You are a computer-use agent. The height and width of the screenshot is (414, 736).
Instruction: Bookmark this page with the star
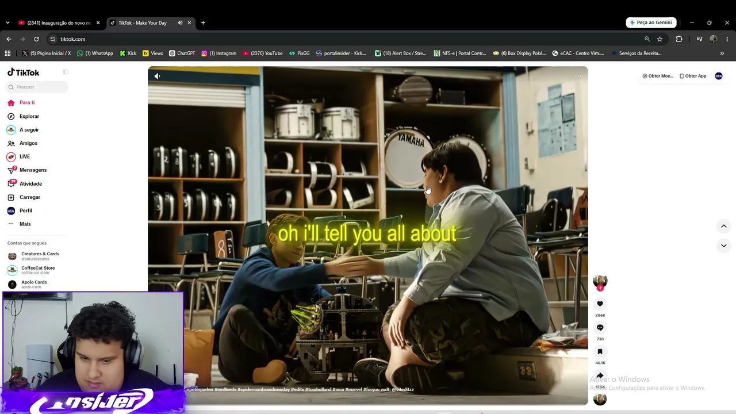tap(660, 39)
